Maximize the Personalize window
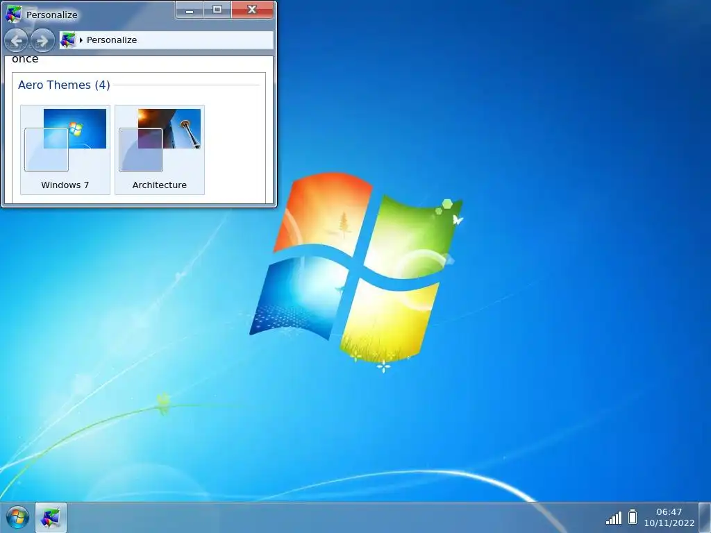This screenshot has width=711, height=533. (x=217, y=10)
